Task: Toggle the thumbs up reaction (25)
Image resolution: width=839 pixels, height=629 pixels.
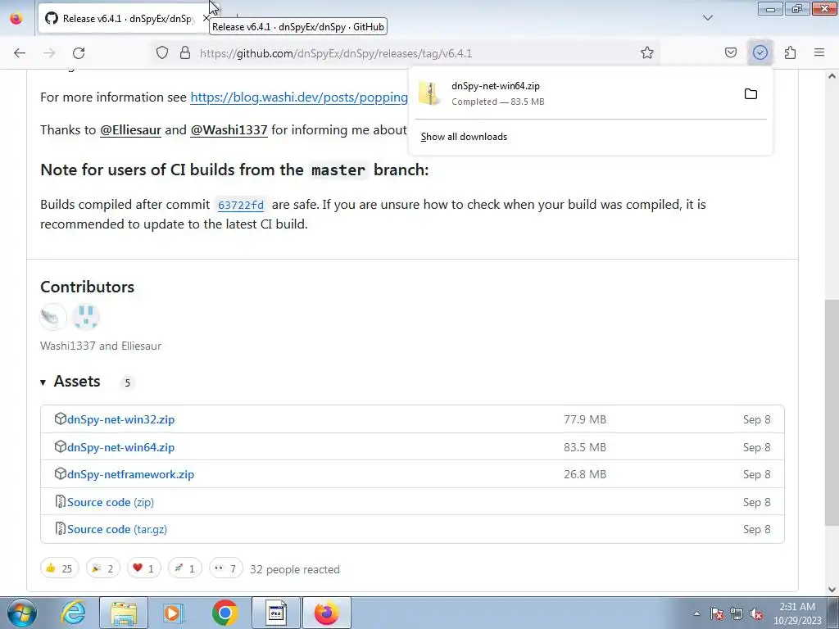Action: point(59,568)
